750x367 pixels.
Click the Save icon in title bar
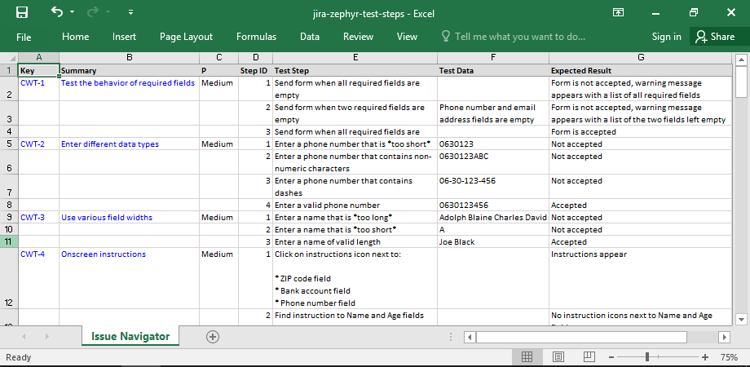[x=22, y=12]
